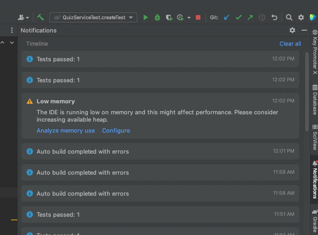The image size is (318, 235).
Task: Click the Timeline section heading
Action: pyautogui.click(x=37, y=44)
